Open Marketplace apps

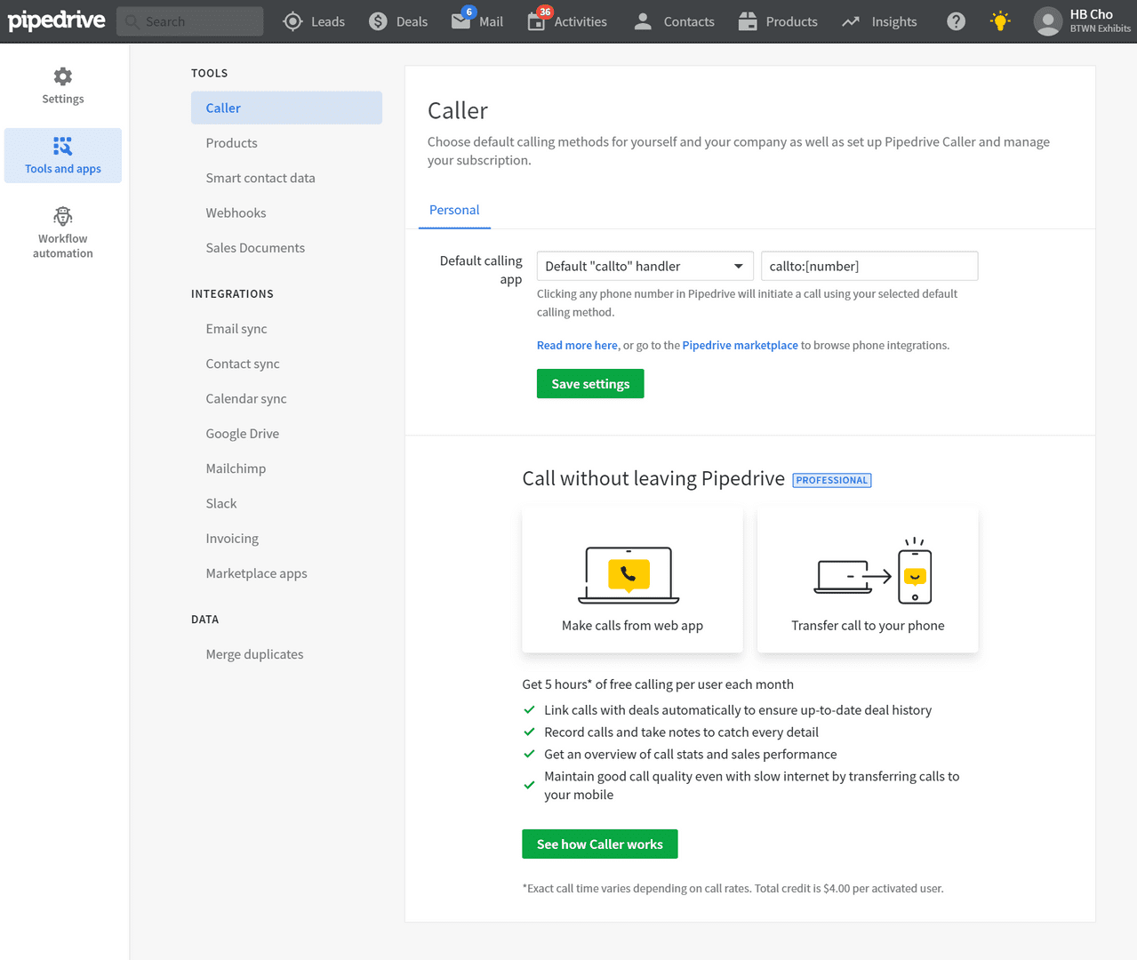point(256,573)
